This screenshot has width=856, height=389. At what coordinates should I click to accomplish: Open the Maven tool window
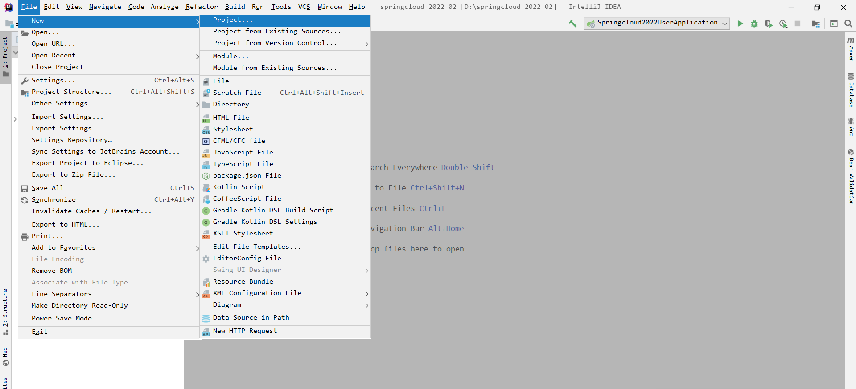(851, 49)
